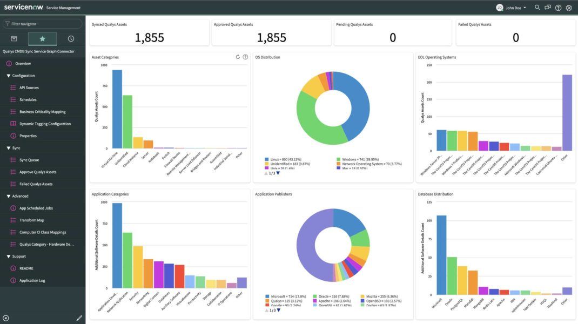Image resolution: width=578 pixels, height=324 pixels.
Task: Open the settings gear icon in header
Action: click(x=569, y=8)
